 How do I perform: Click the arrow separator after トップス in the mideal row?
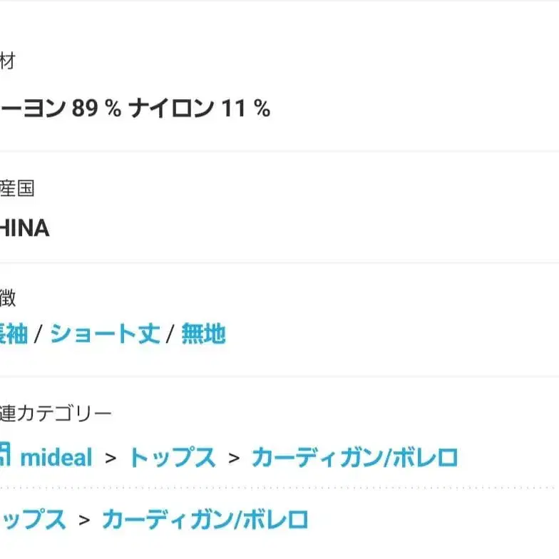click(234, 458)
